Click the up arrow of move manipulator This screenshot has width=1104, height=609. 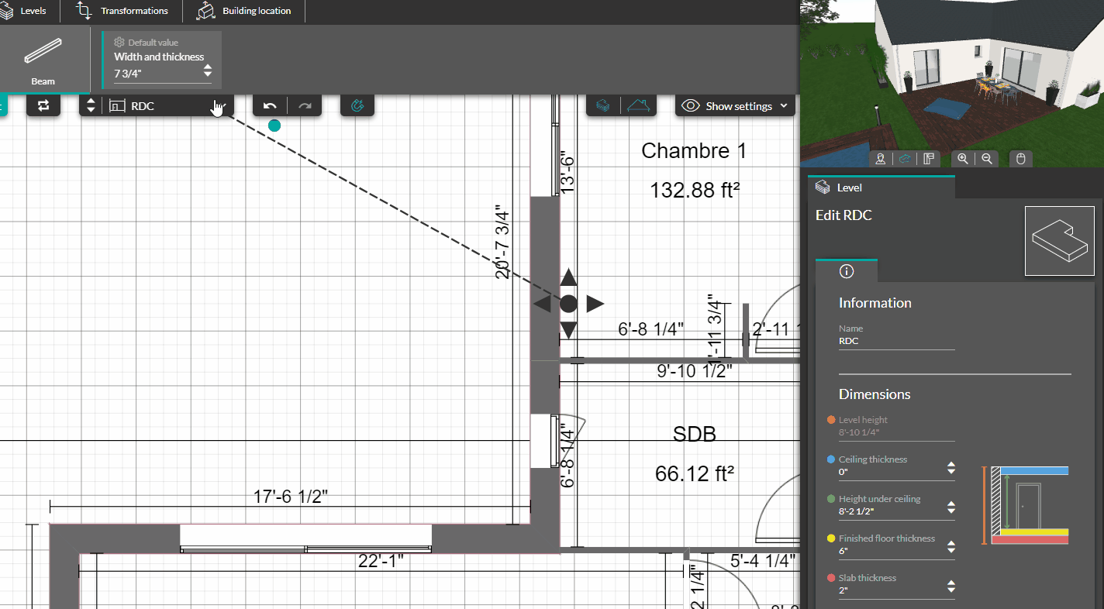click(568, 277)
